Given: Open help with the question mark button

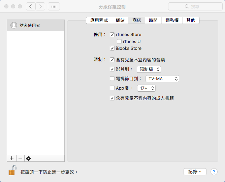Looking at the screenshot, I should click(x=214, y=172).
